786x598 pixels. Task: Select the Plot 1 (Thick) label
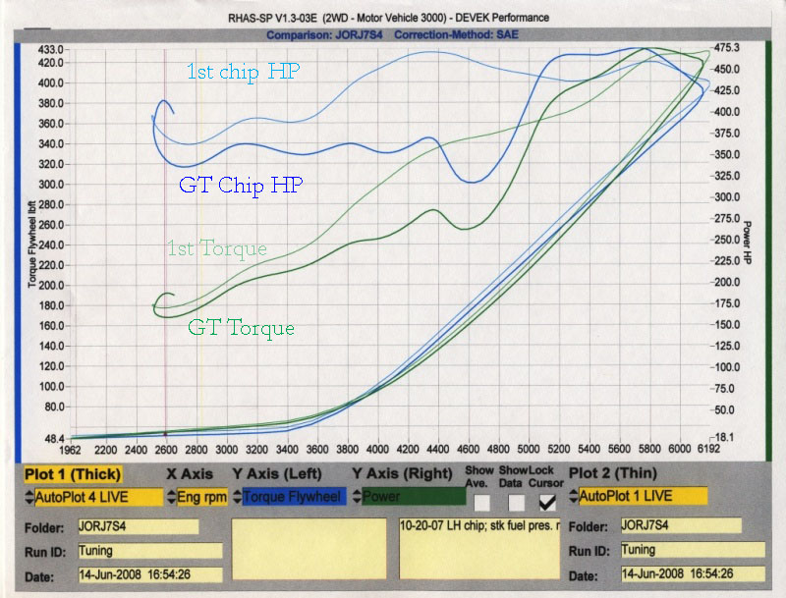[x=73, y=474]
